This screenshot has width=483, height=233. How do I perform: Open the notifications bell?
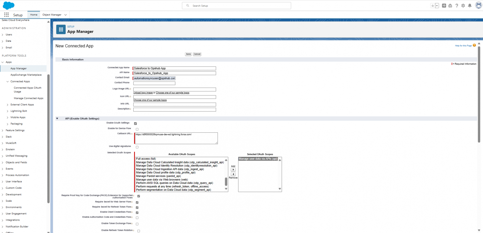pyautogui.click(x=470, y=6)
